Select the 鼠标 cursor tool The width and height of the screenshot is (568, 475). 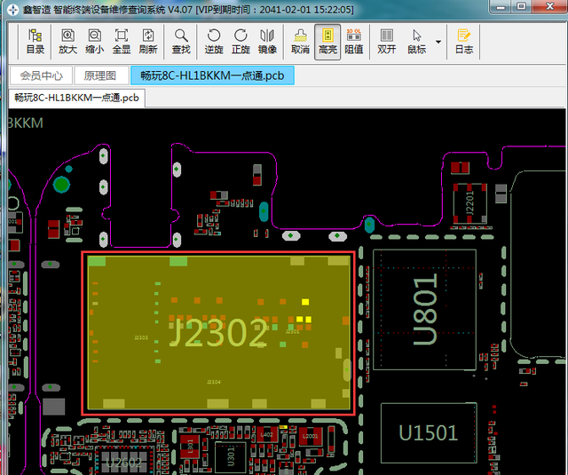coord(416,42)
